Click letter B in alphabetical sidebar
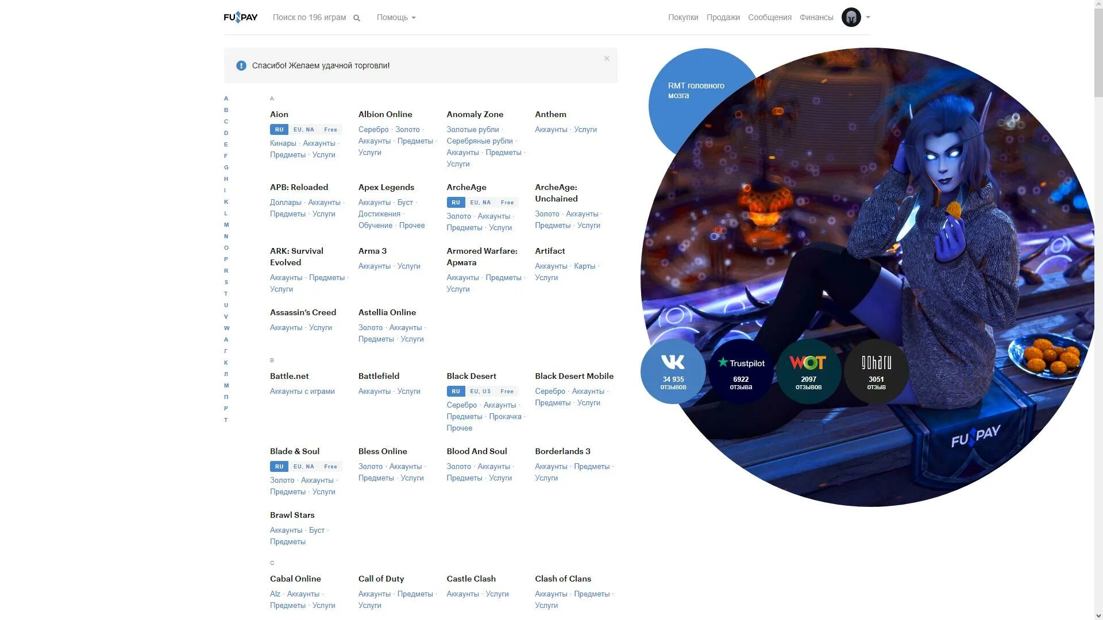Viewport: 1103px width, 620px height. click(226, 110)
